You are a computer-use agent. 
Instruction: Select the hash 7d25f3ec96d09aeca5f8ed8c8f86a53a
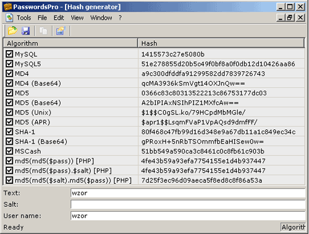(201, 180)
